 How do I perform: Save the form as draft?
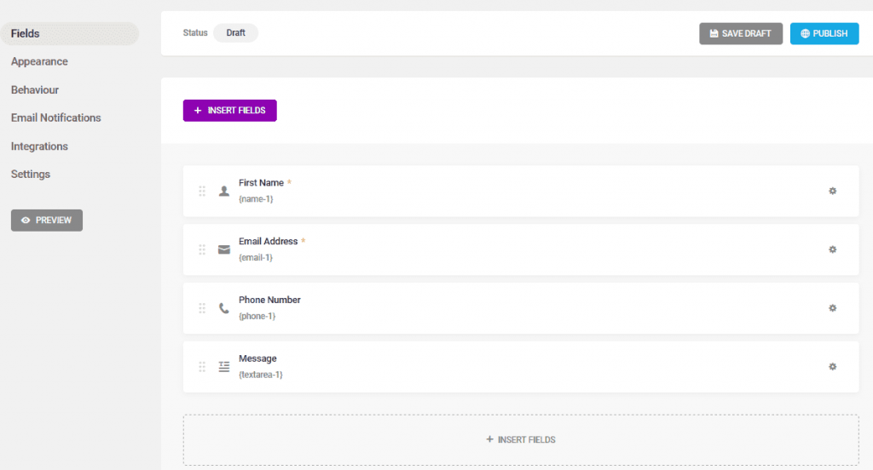[740, 34]
